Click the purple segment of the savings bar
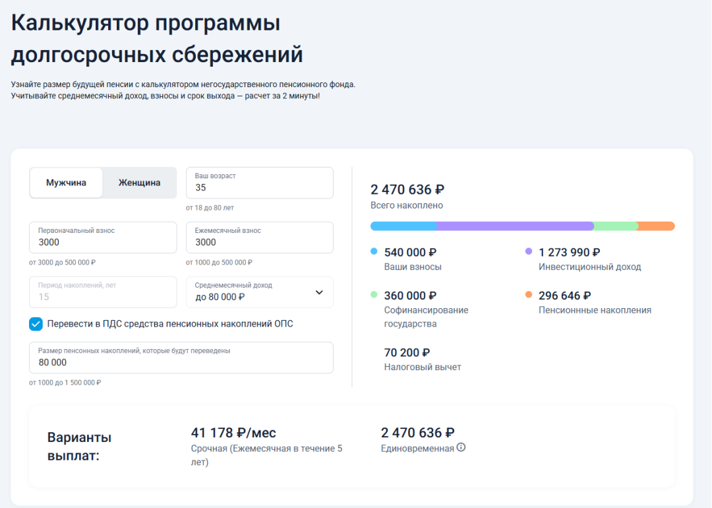 pos(514,226)
